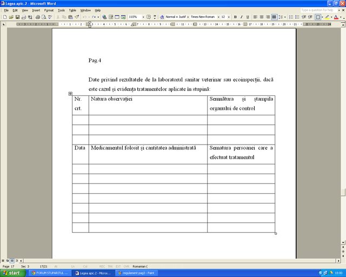The image size is (346, 277).
Task: Run the spelling and grammar check
Action: pyautogui.click(x=50, y=17)
